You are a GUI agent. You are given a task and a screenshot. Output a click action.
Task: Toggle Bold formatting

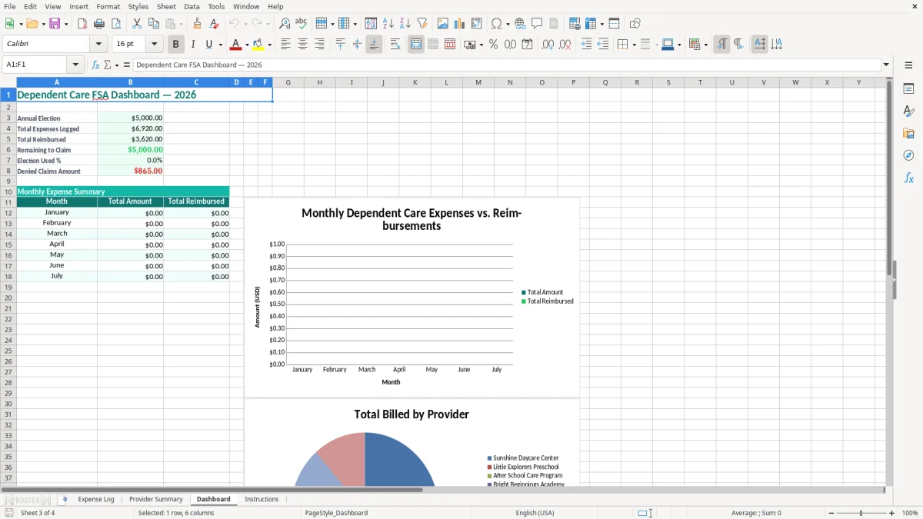[176, 45]
